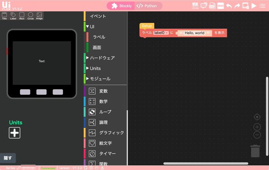Expand the ハードウェア category
The image size is (269, 170).
pyautogui.click(x=87, y=58)
